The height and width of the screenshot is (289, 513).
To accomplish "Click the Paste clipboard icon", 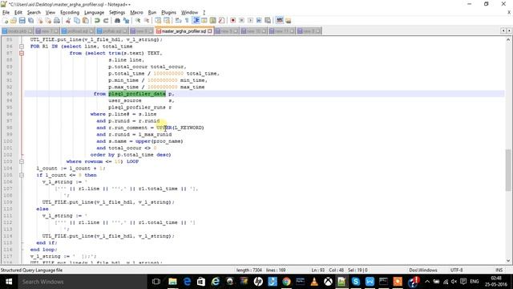I will (x=86, y=20).
